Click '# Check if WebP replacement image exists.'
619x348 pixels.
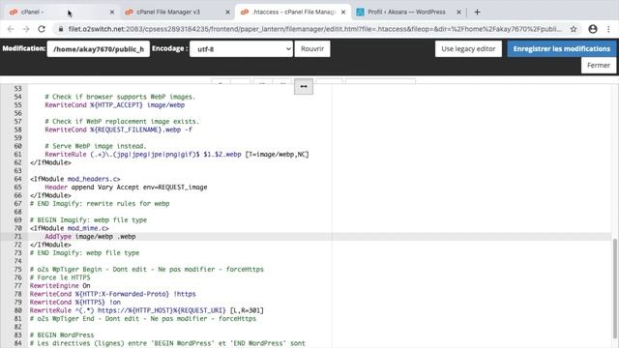[122, 122]
